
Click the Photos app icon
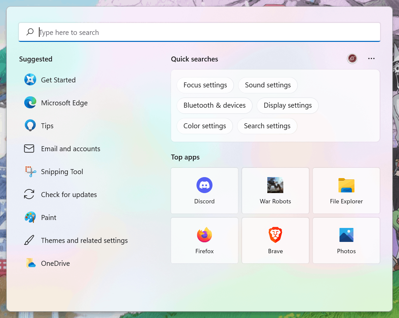tap(346, 235)
